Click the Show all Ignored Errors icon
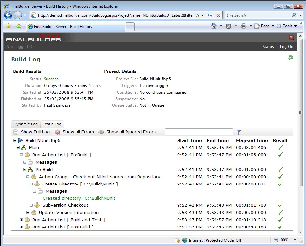 tap(101, 132)
